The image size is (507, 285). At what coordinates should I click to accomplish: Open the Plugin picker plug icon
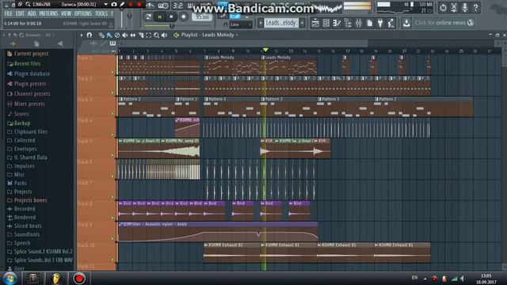coord(380,23)
